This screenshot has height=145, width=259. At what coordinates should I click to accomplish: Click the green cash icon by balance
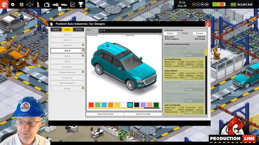233,4
